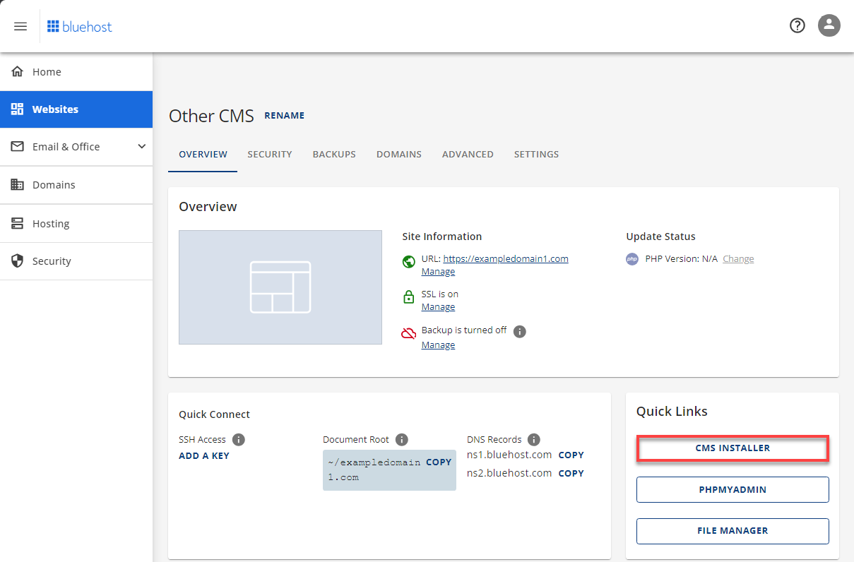Screen dimensions: 854x562
Task: Copy ns1.bluehost.com DNS record
Action: 571,455
